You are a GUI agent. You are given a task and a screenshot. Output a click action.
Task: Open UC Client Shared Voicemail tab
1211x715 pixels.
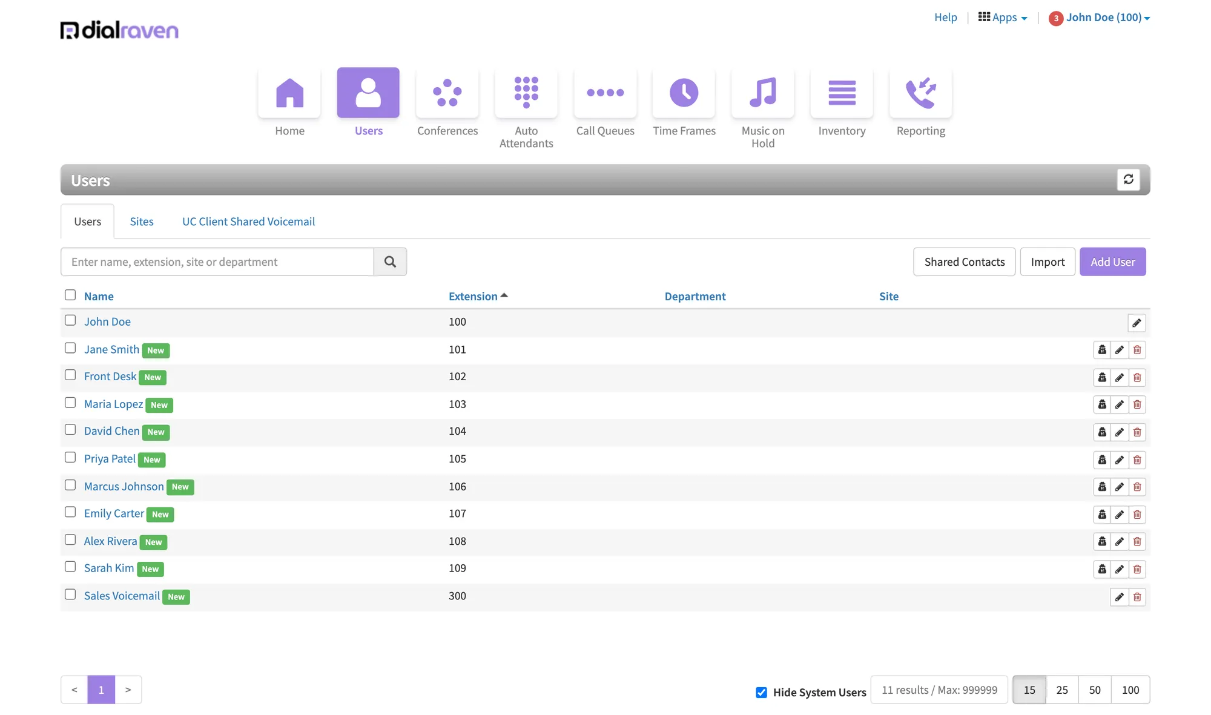(248, 222)
